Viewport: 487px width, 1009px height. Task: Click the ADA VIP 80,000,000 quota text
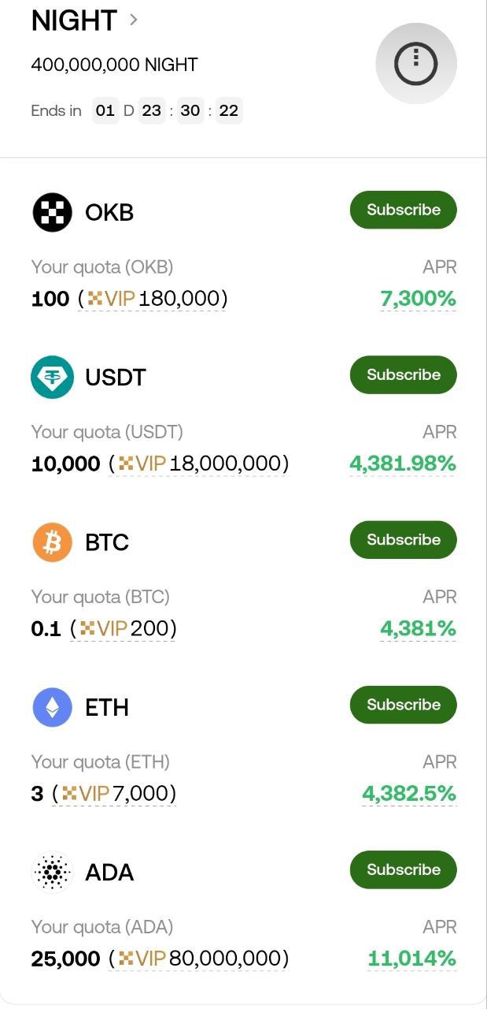[202, 959]
